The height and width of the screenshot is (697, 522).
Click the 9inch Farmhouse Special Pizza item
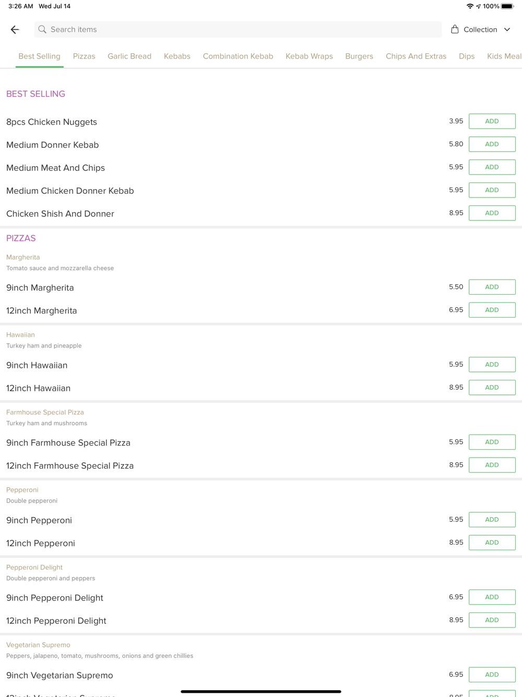(68, 443)
